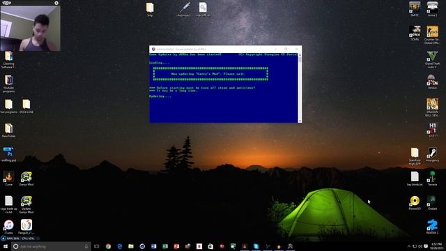This screenshot has height=251, width=446.
Task: Open the Youtube programs folder
Action: coord(8,84)
